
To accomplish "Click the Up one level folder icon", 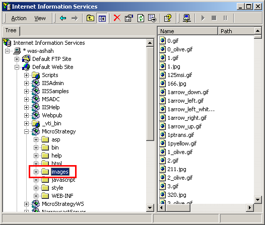I will tap(90, 18).
